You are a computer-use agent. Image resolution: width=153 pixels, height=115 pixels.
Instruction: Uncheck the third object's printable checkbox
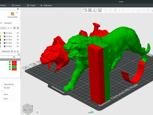click(10, 67)
